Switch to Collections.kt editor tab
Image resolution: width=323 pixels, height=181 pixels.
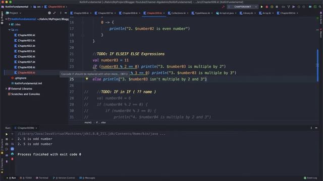coord(178,13)
